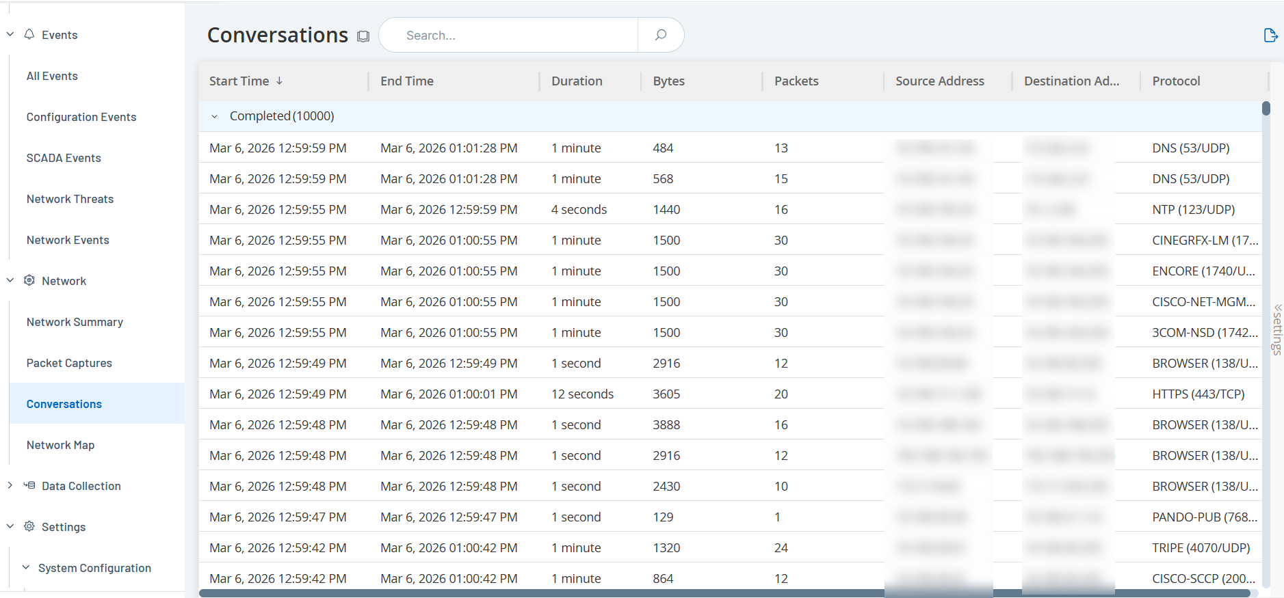Sort by the Protocol column header

1176,81
